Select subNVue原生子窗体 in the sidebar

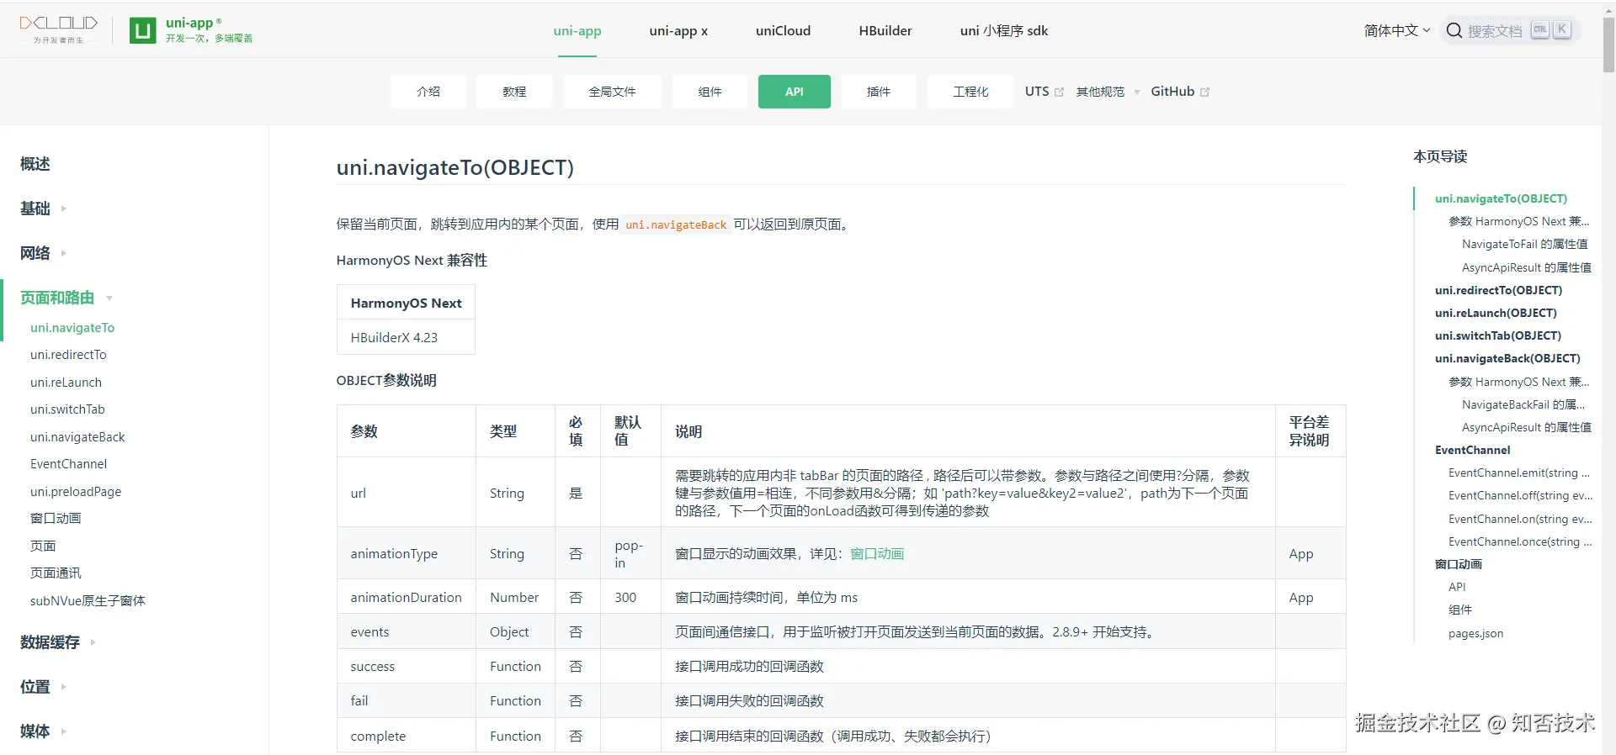click(88, 601)
